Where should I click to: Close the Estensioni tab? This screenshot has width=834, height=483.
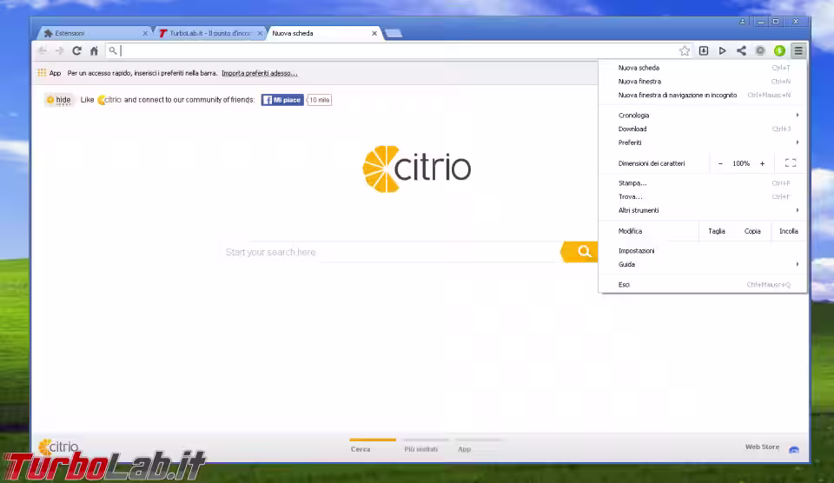point(145,33)
